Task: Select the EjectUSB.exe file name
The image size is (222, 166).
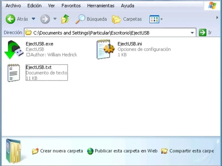Action: (x=39, y=44)
